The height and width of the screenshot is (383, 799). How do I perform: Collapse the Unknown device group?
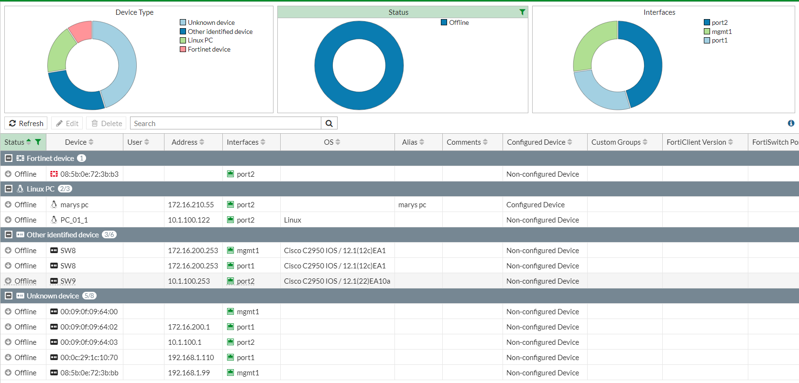coord(9,296)
